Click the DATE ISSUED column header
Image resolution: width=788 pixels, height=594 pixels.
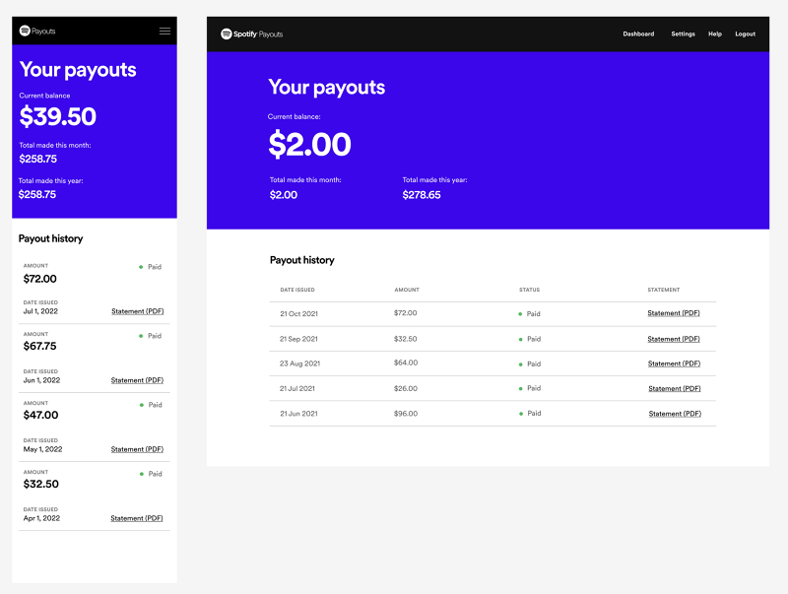pos(298,290)
